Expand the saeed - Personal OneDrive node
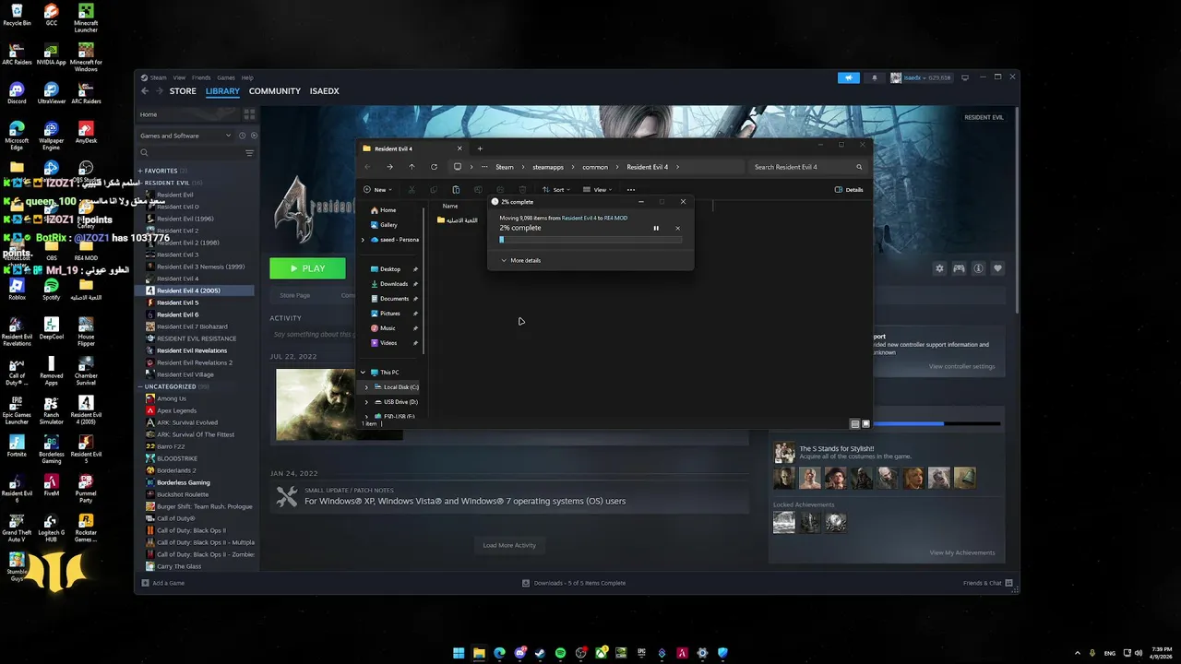 tap(363, 240)
